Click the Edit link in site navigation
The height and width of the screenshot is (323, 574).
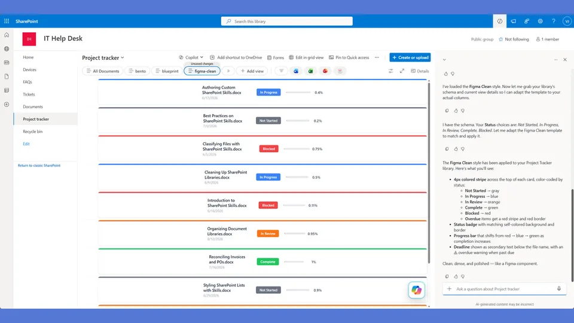pyautogui.click(x=26, y=144)
